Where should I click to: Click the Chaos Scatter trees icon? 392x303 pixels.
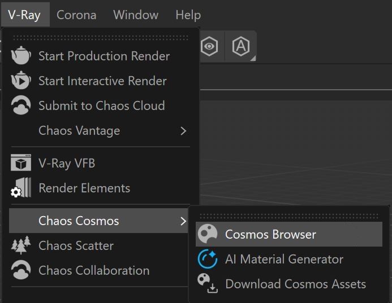point(21,245)
